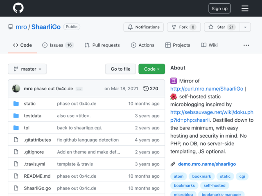Image resolution: width=262 pixels, height=196 pixels.
Task: Select the bookmark topic tag
Action: (x=202, y=176)
